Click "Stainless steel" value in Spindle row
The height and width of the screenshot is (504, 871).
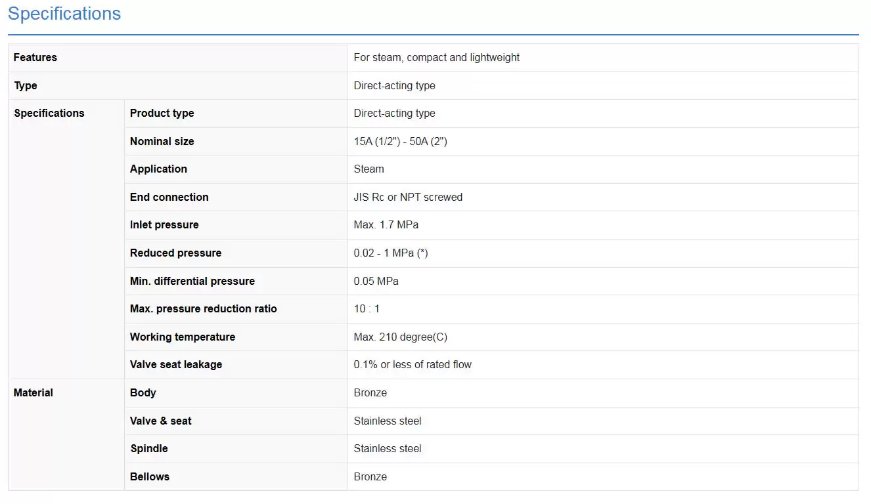coord(388,449)
